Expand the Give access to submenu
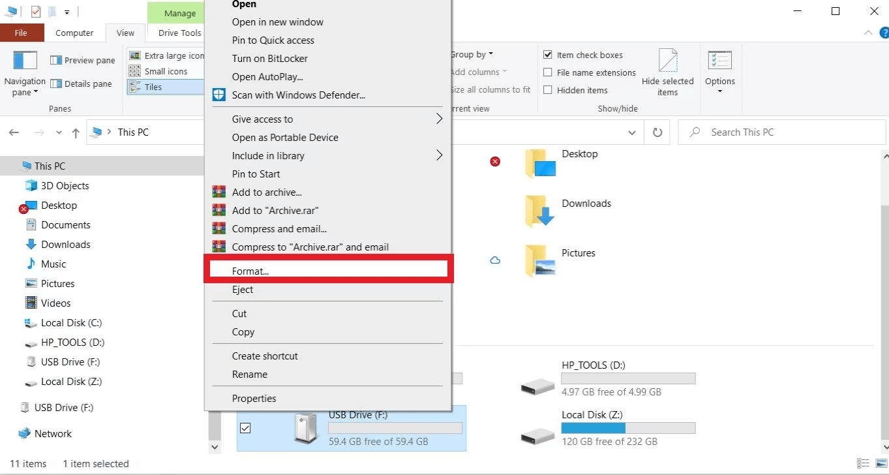This screenshot has height=475, width=889. tap(439, 119)
